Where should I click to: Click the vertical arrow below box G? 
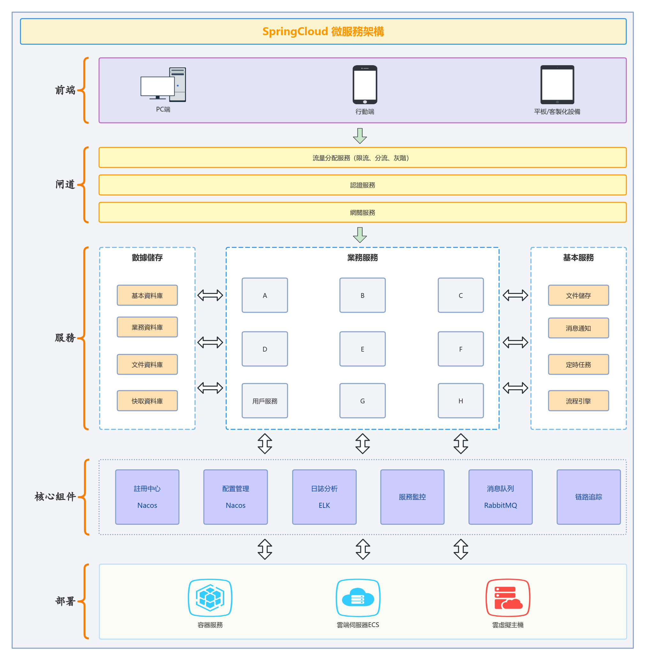[x=363, y=444]
